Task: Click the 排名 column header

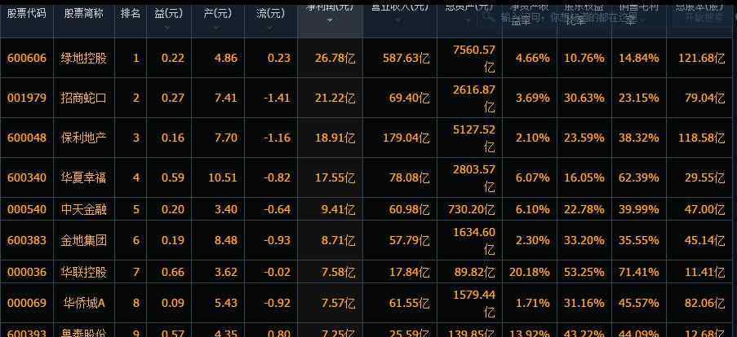Action: click(x=131, y=13)
